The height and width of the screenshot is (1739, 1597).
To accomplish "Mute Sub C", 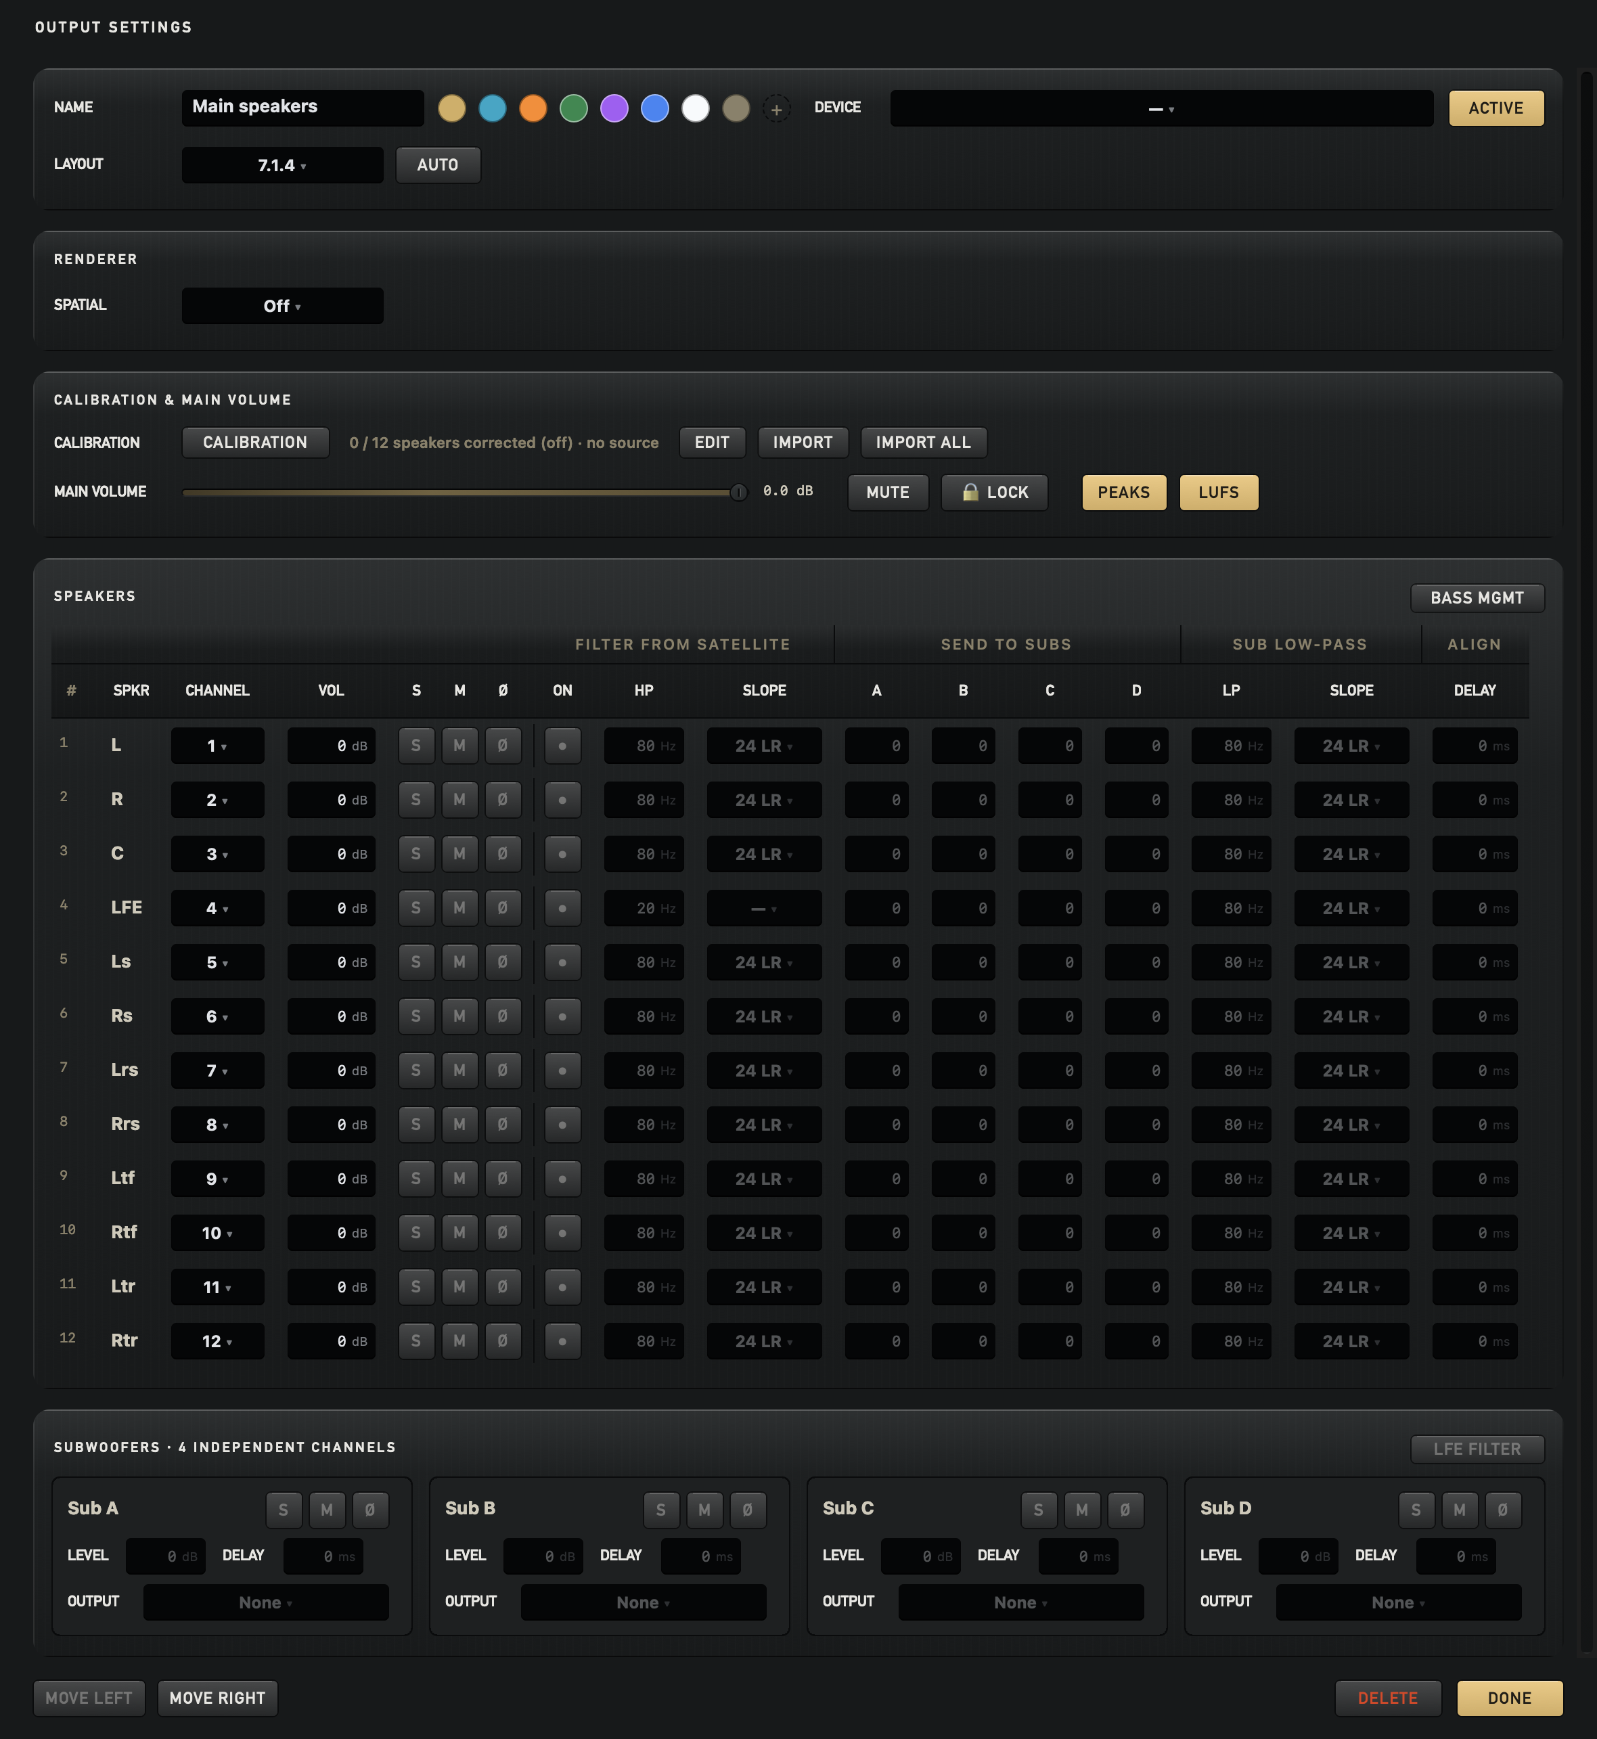I will (1082, 1510).
